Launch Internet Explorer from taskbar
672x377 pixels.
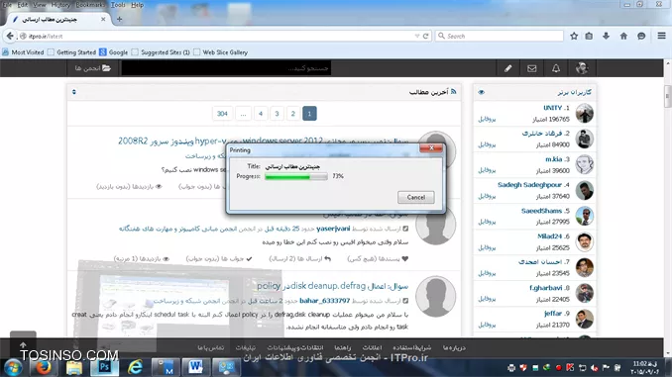[x=136, y=367]
